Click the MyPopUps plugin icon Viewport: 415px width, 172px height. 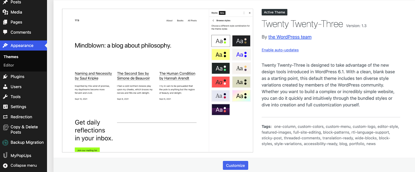(5, 155)
